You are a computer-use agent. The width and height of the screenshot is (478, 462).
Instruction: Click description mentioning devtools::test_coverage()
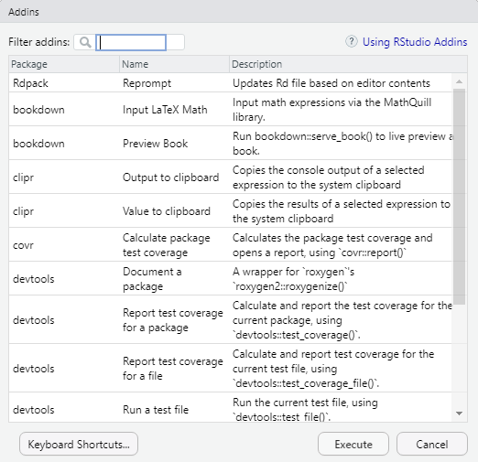[x=342, y=320]
